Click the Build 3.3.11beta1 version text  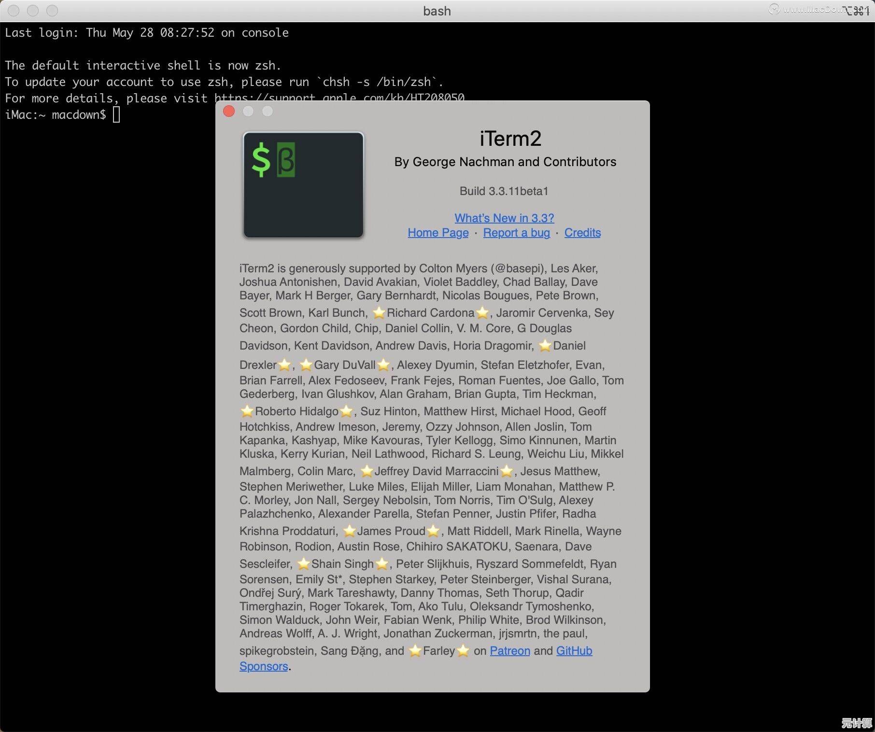(504, 191)
